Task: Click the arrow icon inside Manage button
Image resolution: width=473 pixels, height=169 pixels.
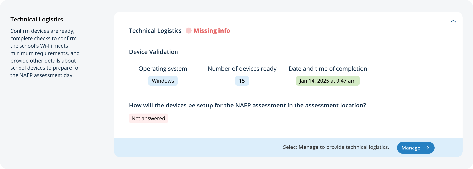Action: pos(426,148)
